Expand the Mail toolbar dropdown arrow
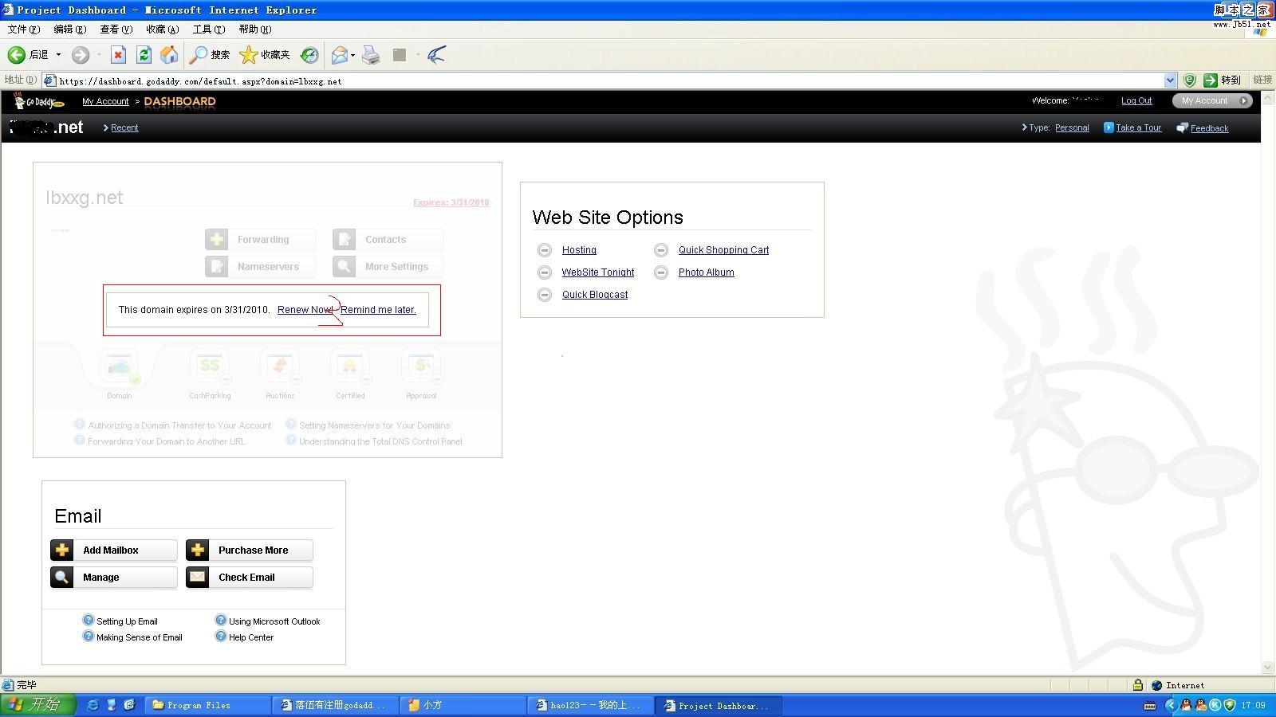The width and height of the screenshot is (1276, 717). 352,55
